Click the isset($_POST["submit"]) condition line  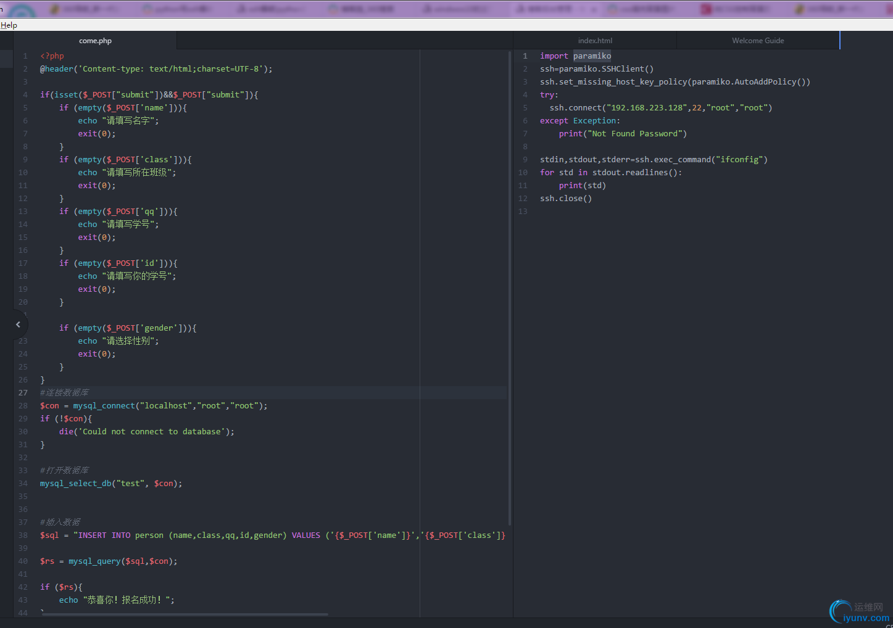pos(149,95)
